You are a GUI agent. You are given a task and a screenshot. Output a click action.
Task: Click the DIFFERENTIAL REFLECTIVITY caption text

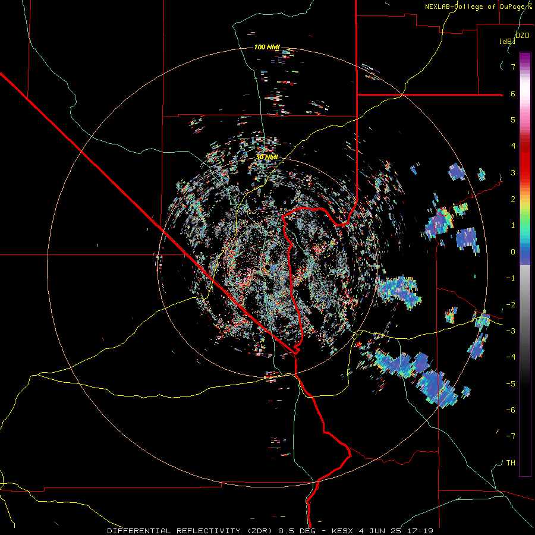click(172, 531)
